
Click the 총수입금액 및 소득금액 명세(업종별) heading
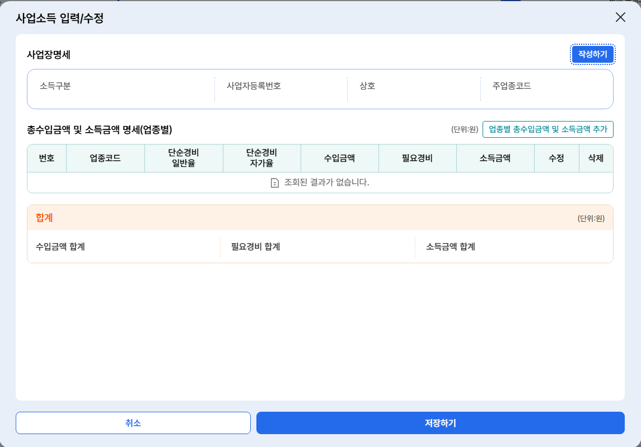pyautogui.click(x=99, y=129)
